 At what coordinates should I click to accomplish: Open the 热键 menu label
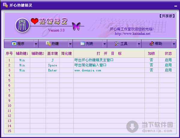(55, 44)
